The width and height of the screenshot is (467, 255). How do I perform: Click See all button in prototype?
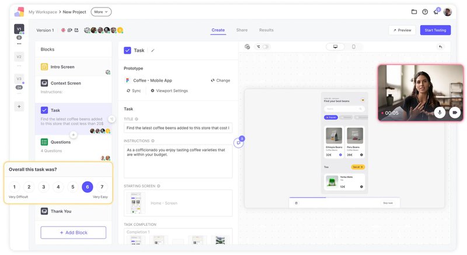tap(358, 167)
